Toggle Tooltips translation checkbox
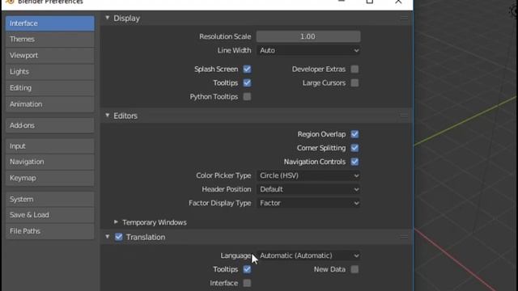This screenshot has width=518, height=291. coord(247,269)
